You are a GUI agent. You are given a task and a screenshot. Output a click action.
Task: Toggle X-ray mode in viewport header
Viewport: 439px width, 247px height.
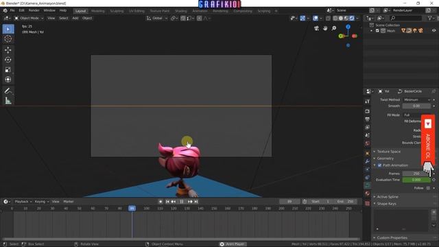point(328,19)
